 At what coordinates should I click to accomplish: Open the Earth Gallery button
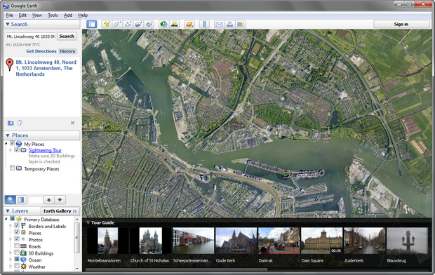(x=60, y=211)
